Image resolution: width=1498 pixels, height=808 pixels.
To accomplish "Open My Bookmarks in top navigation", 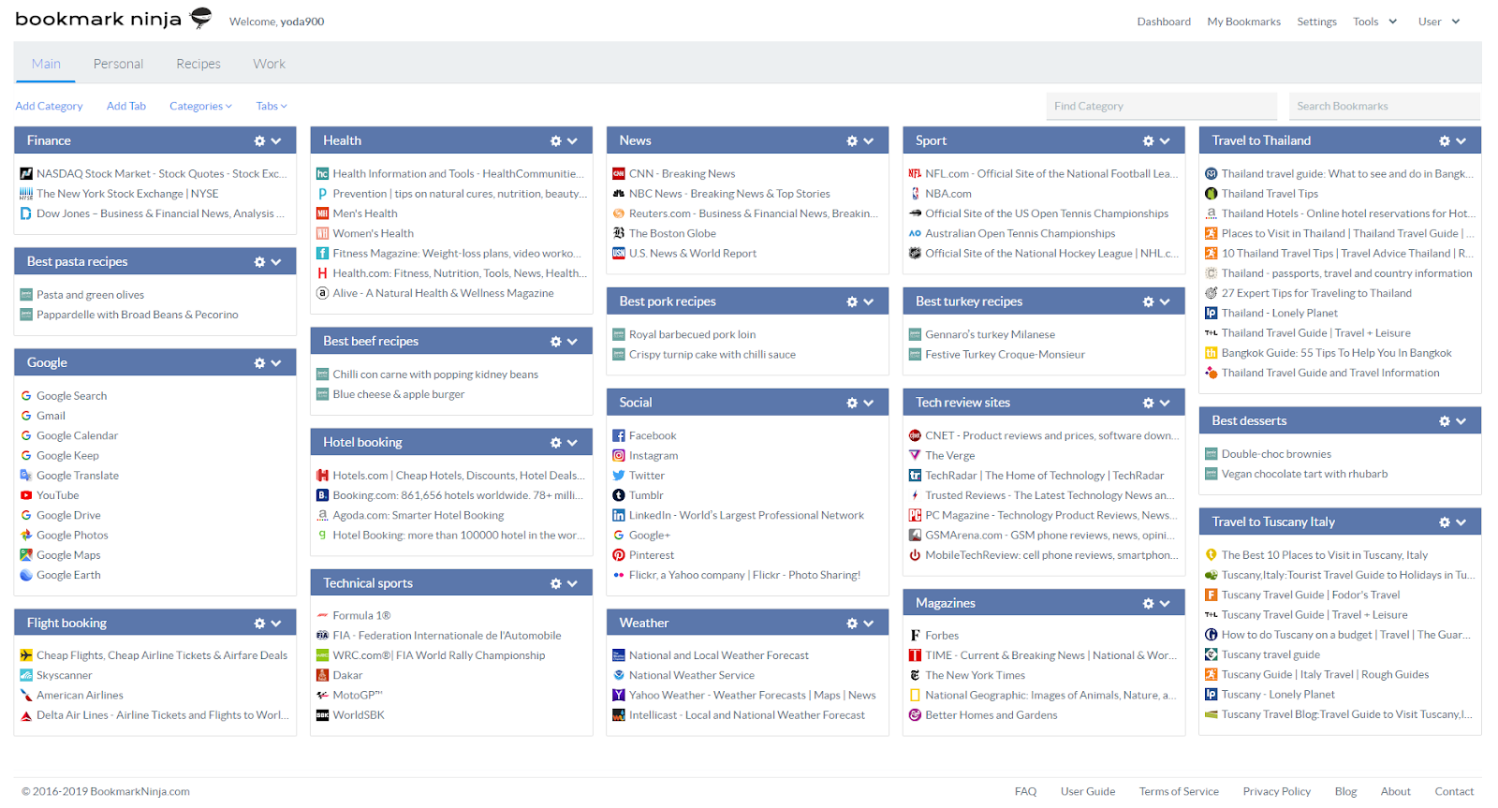I will [1243, 22].
